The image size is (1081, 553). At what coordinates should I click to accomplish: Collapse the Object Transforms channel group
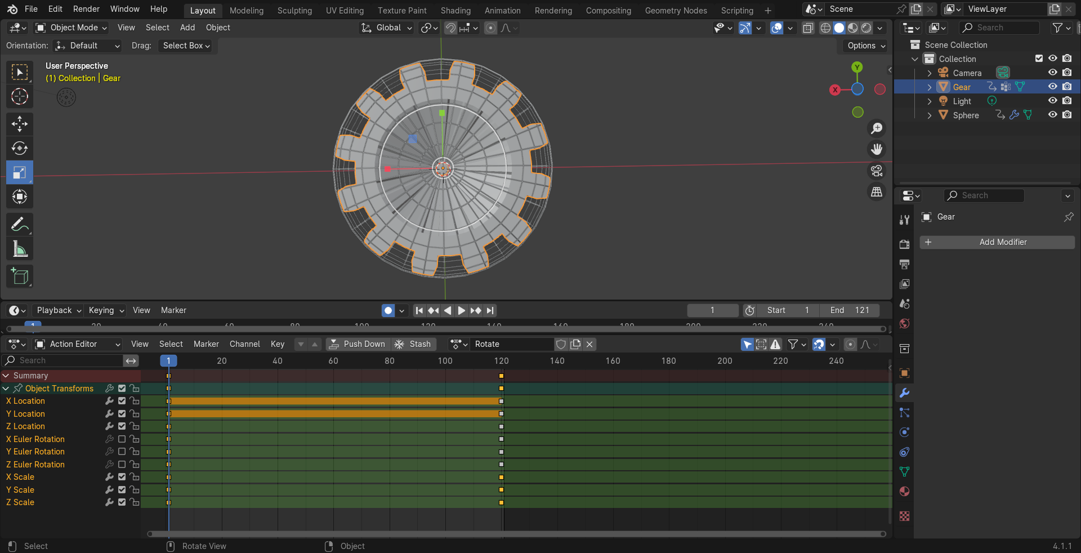click(6, 389)
